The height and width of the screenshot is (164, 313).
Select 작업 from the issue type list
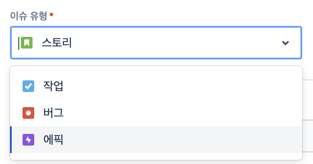tap(156, 86)
